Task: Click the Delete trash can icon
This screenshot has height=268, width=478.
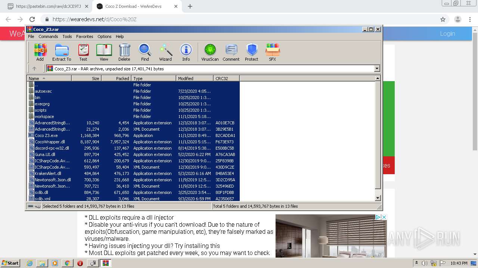Action: (124, 52)
